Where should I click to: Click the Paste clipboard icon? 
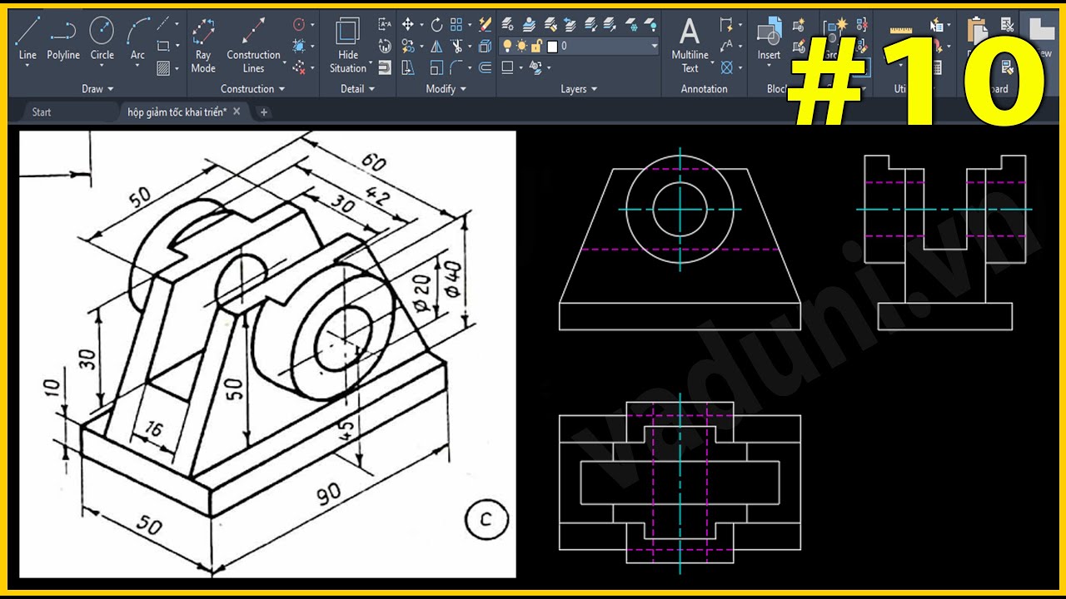[978, 29]
